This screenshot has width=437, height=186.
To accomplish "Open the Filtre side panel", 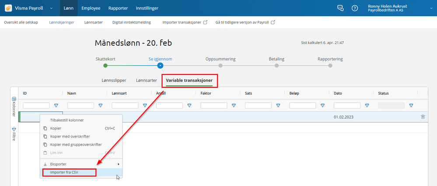I will 14,134.
